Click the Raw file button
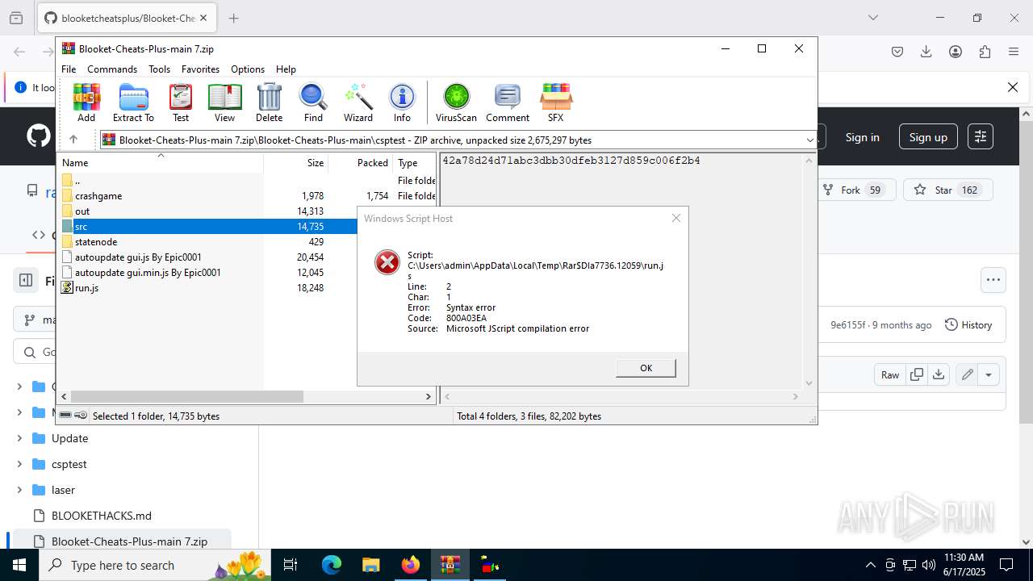The width and height of the screenshot is (1033, 581). click(890, 374)
